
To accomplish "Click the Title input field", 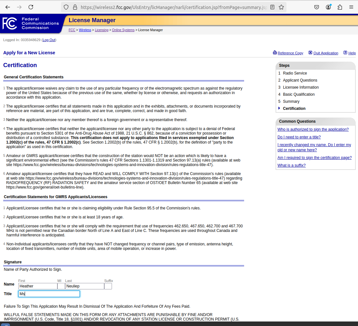I will click(x=49, y=294).
